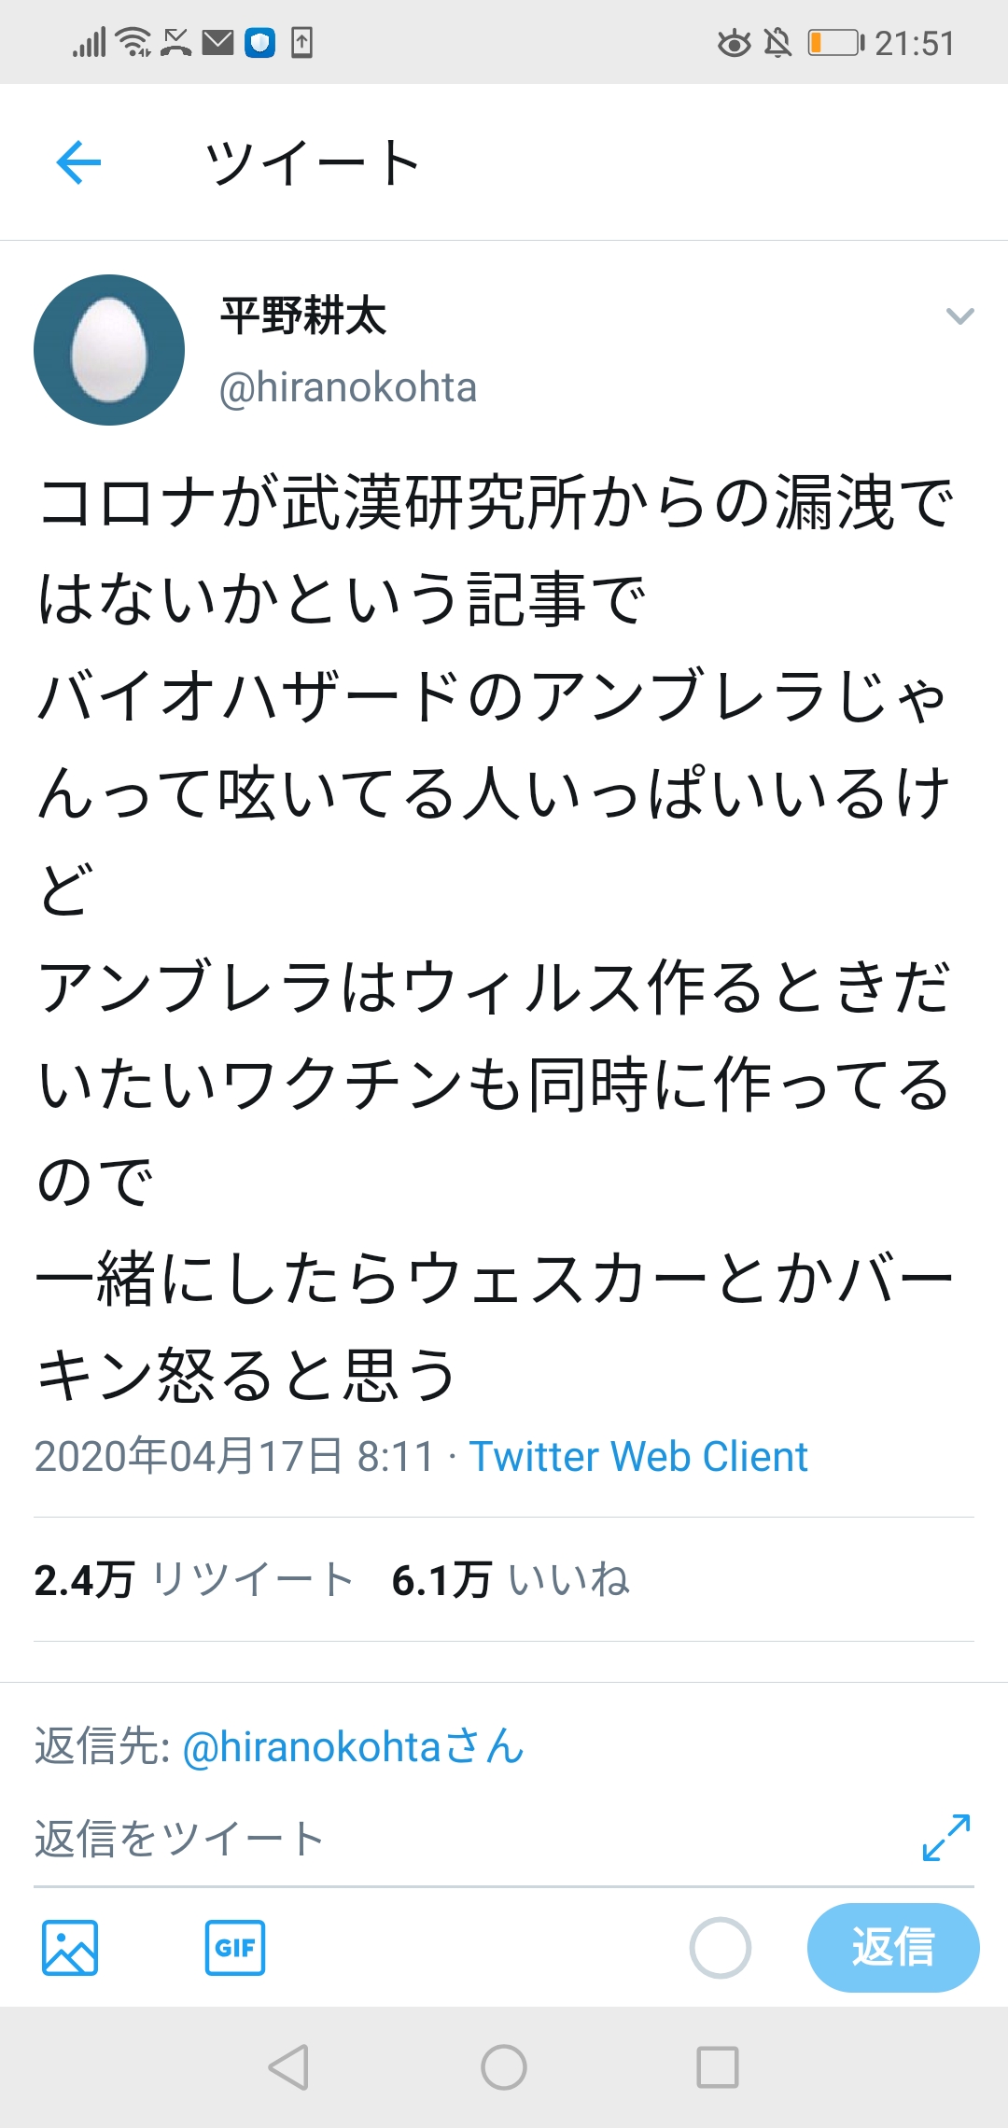
Task: Send the reply with 返信 button
Action: tap(892, 1948)
